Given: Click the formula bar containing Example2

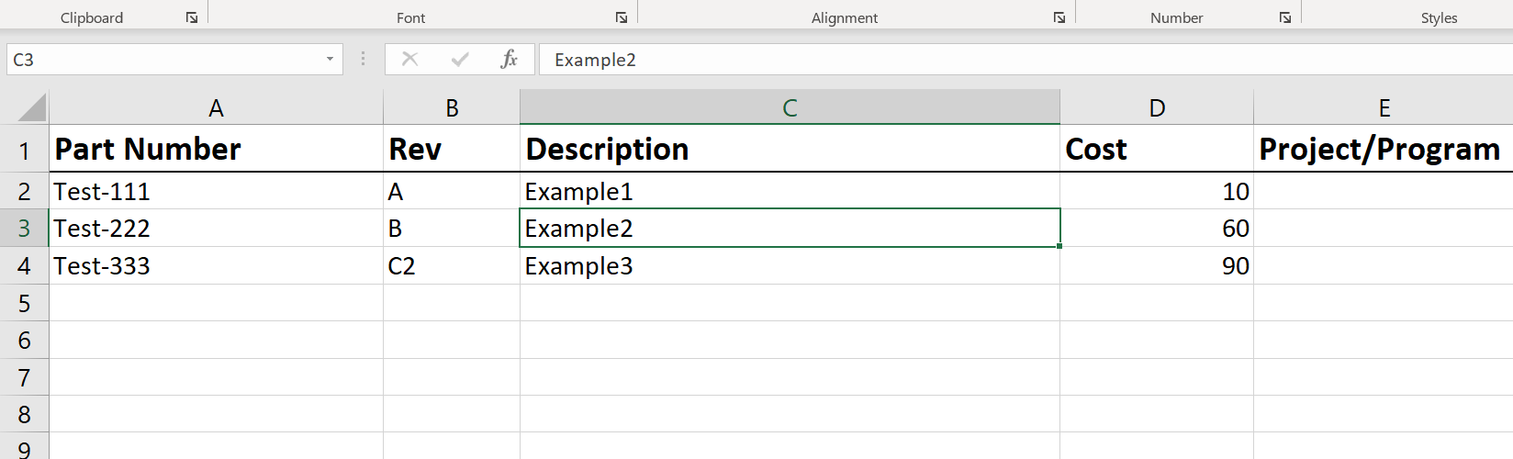Looking at the screenshot, I should 1010,60.
